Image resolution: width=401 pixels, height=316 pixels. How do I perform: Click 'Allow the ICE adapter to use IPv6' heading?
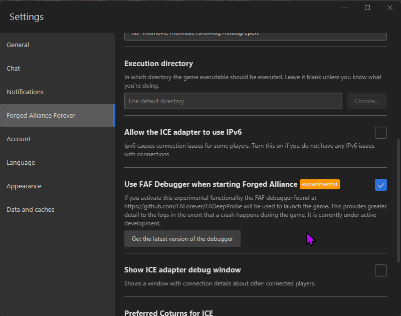[x=183, y=132]
